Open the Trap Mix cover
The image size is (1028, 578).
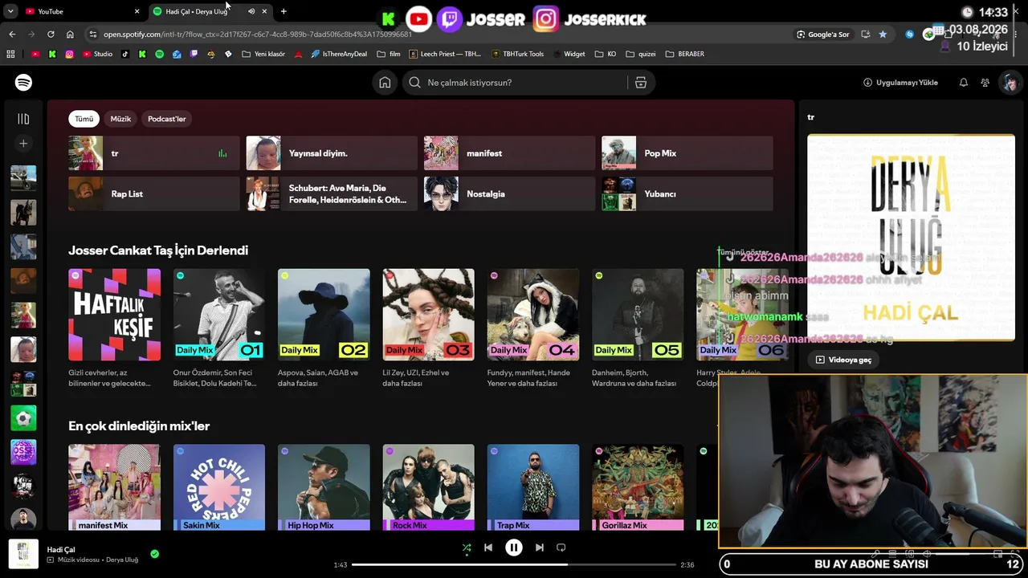click(533, 487)
